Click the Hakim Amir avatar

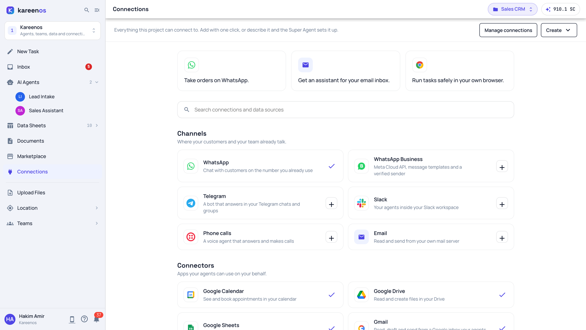click(10, 319)
